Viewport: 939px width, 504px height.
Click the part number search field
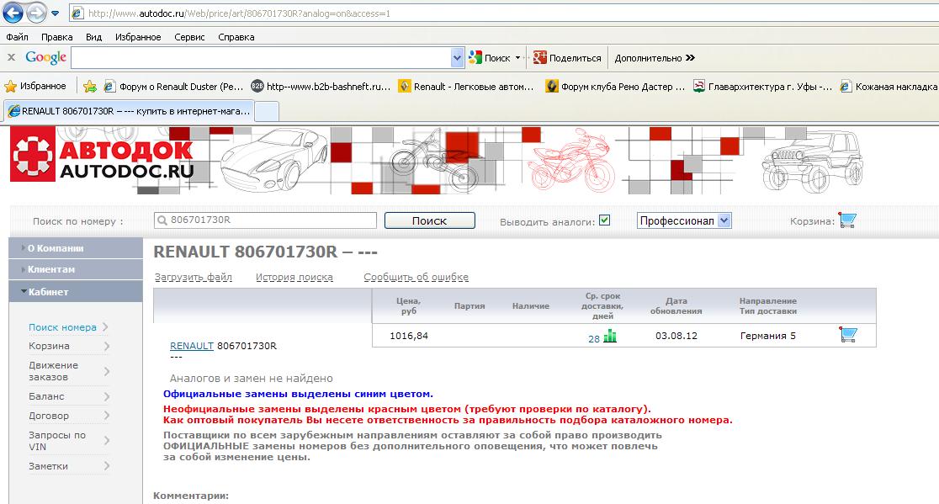pyautogui.click(x=265, y=220)
